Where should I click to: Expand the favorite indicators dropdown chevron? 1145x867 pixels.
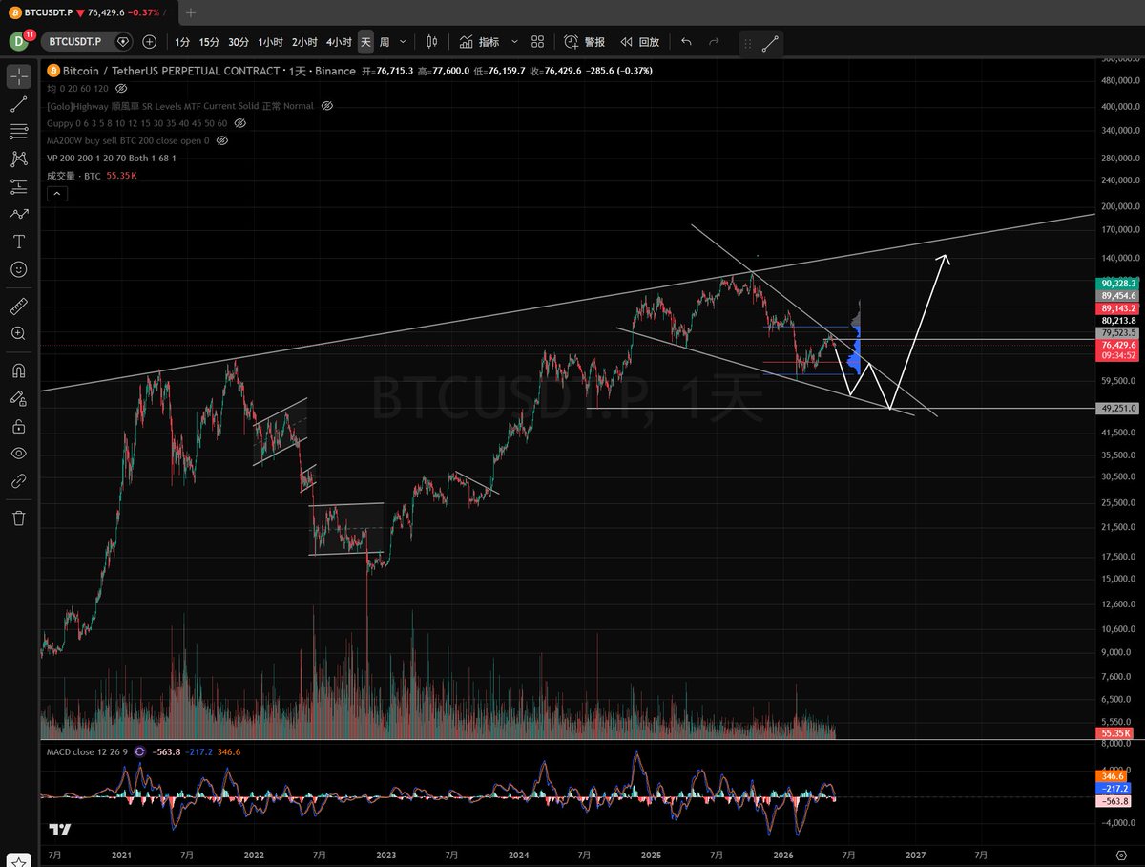[x=514, y=42]
